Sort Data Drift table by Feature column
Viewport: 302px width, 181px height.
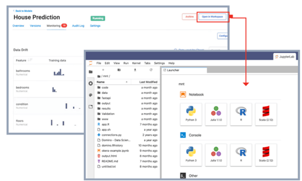pos(24,60)
